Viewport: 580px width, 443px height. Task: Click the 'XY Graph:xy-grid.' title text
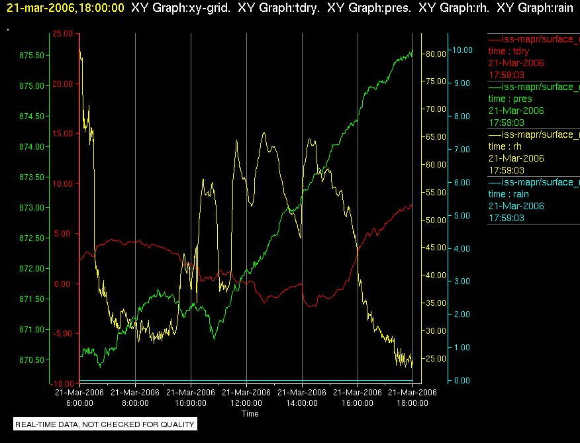tap(181, 8)
